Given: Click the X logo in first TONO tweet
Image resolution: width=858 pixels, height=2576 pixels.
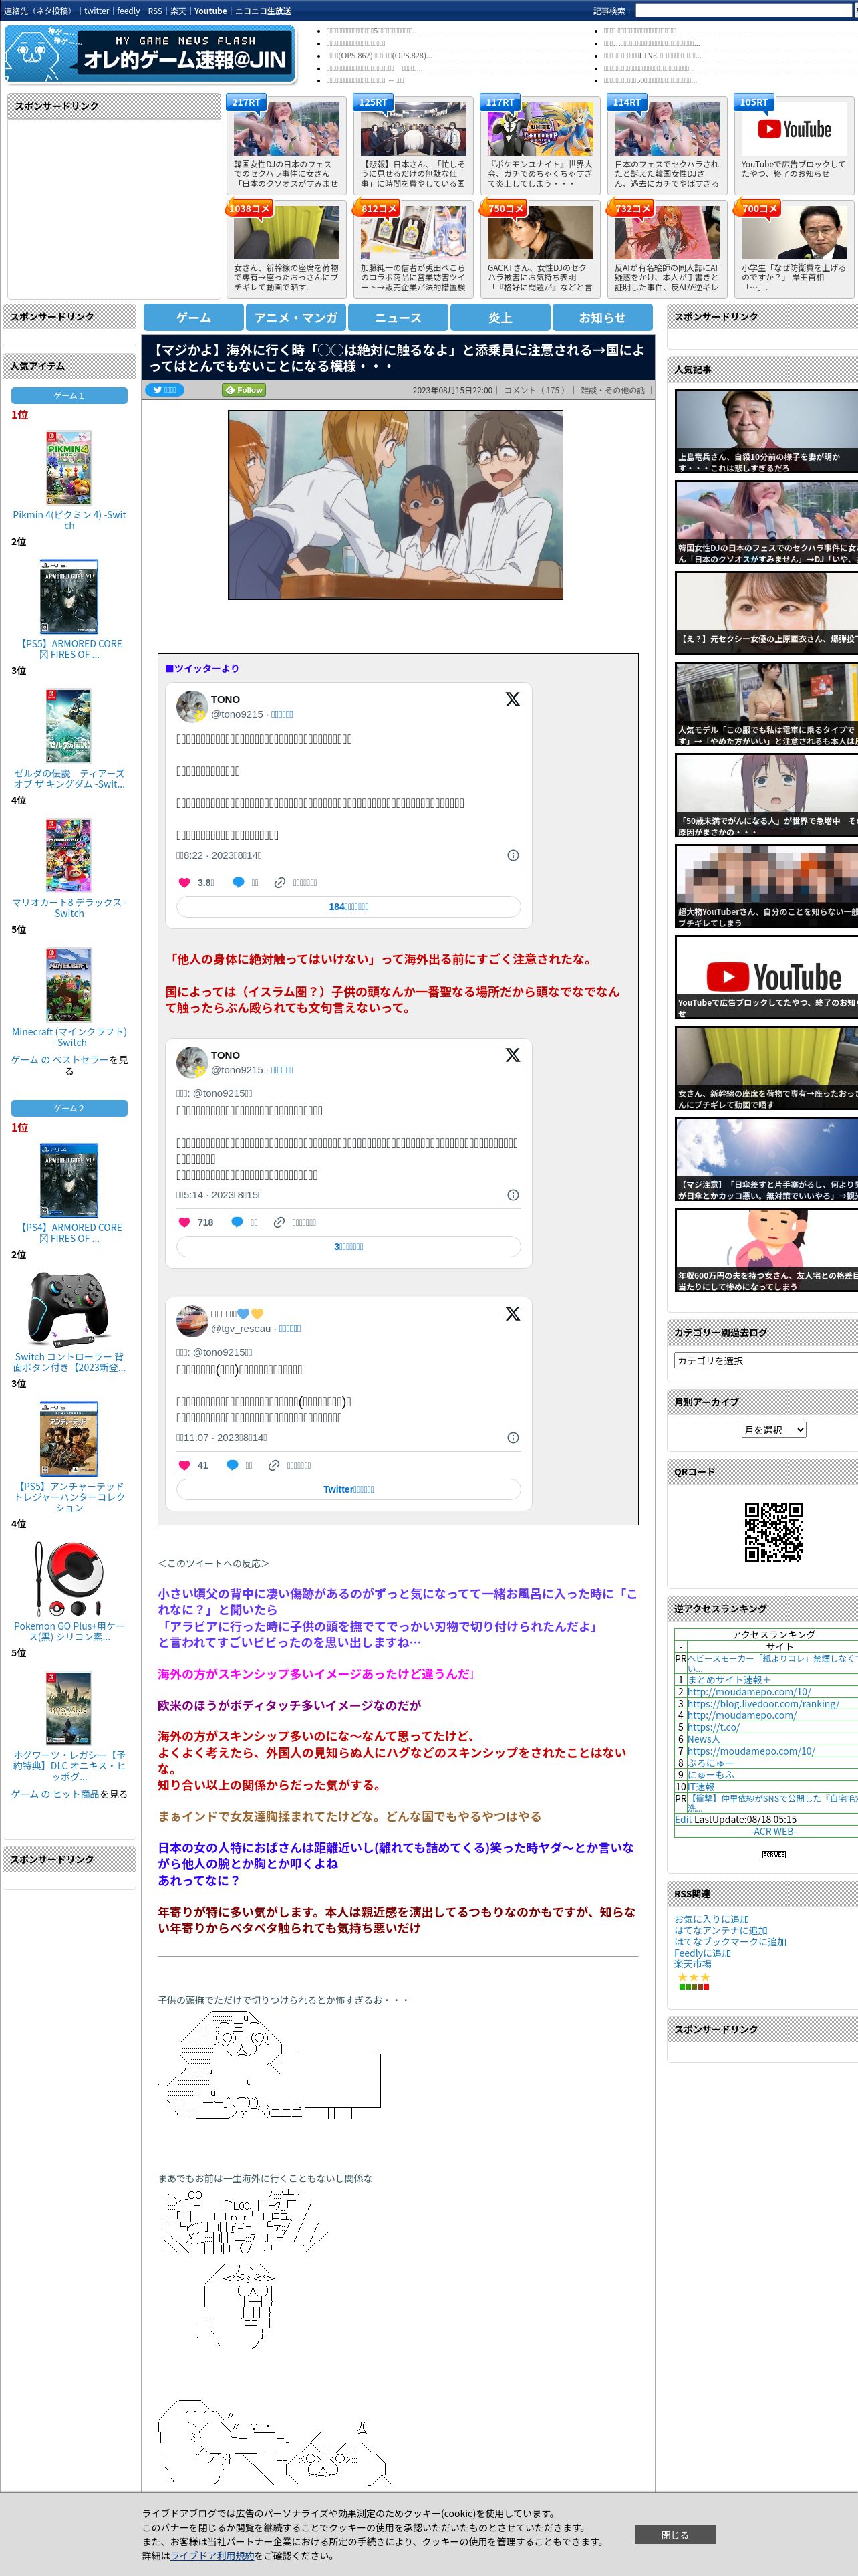Looking at the screenshot, I should pos(513,699).
